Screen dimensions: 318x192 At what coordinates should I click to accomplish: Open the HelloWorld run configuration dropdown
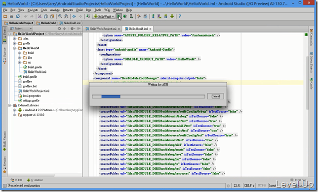tap(104, 16)
